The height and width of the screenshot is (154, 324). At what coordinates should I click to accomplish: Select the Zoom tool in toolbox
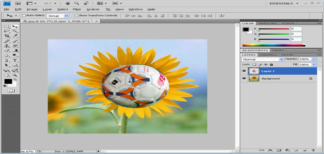point(15,75)
